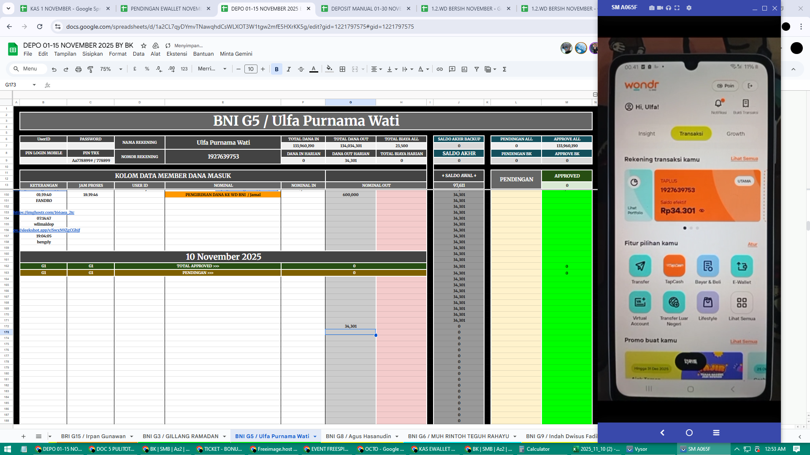Switch to BNI G3 / GILLANG RAMADAN sheet
810x455 pixels.
click(181, 436)
